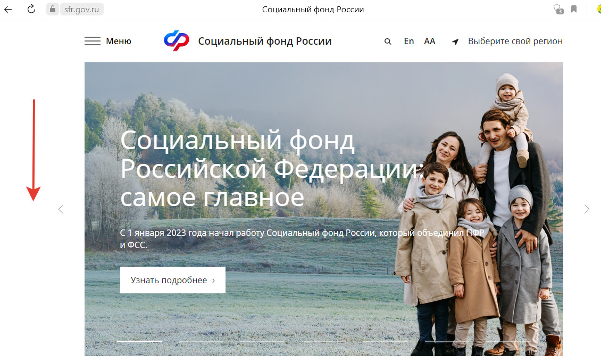Open the hamburger Меню icon
Screen dimensions: 601x362
93,41
